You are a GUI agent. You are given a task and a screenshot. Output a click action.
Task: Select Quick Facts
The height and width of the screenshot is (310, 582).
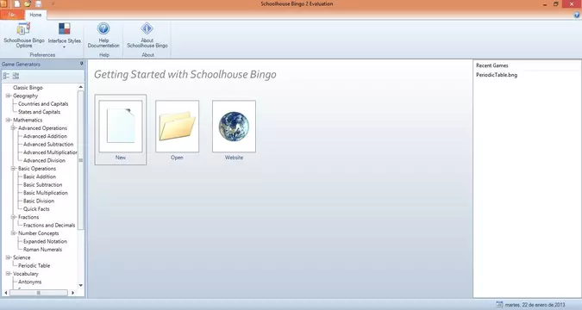click(36, 209)
